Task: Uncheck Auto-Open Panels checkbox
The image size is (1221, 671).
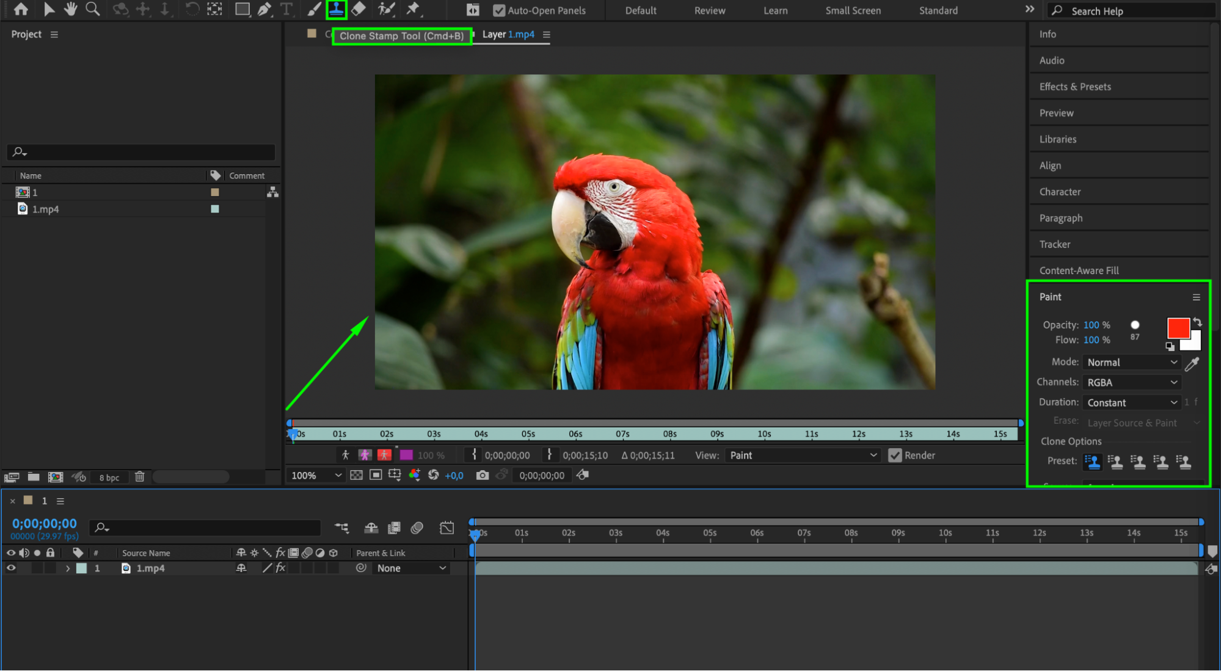Action: (x=499, y=10)
